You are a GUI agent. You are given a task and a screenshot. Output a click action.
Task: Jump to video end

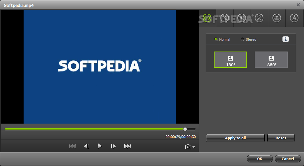(x=127, y=146)
